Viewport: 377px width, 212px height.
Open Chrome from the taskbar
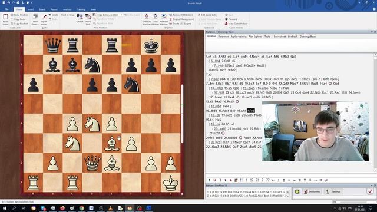tap(81, 208)
